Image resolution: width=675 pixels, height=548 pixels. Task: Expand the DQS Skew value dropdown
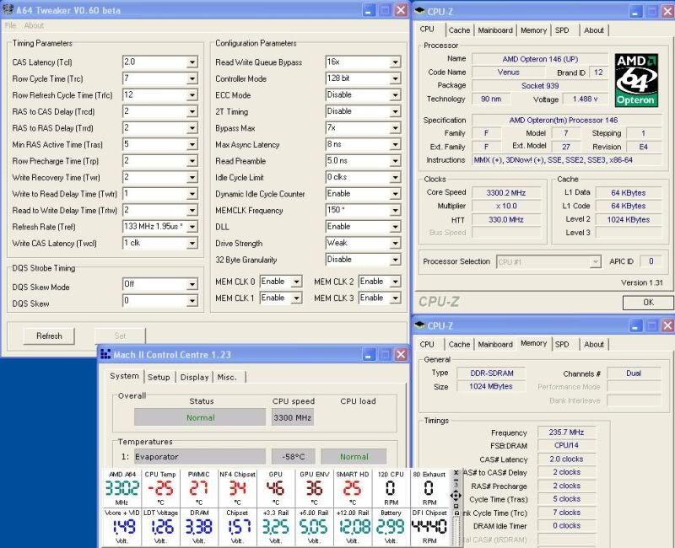coord(192,301)
